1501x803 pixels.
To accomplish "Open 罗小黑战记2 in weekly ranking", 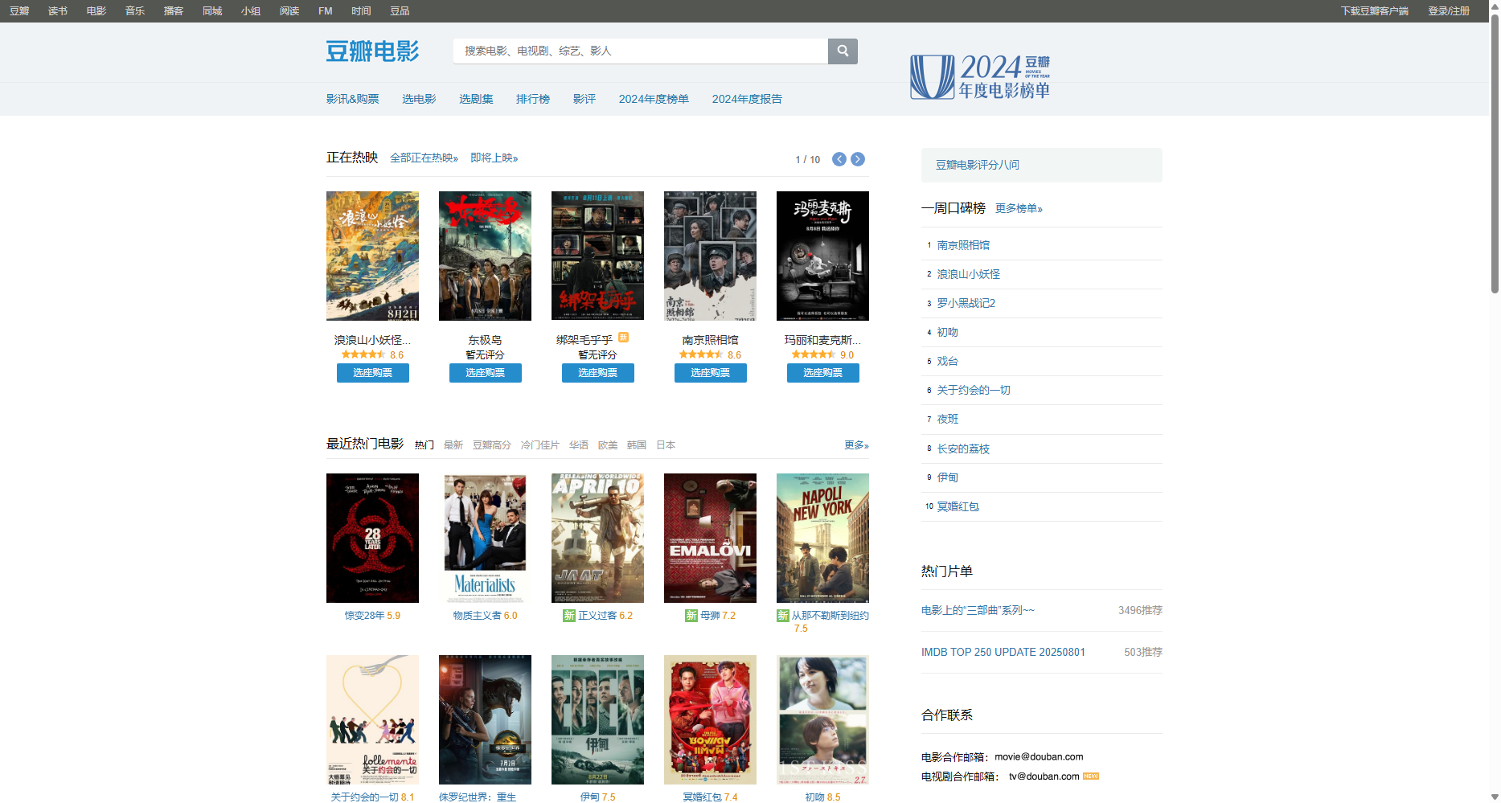I will tap(966, 303).
